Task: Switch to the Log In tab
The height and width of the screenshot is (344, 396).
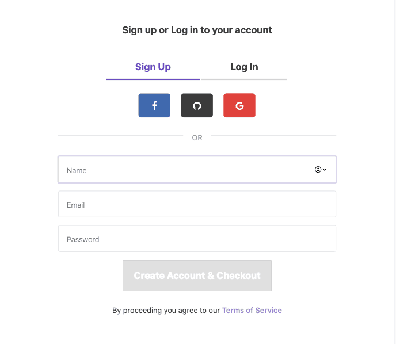Action: pos(244,67)
